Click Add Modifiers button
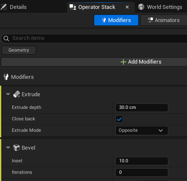Screen dimensions: 187x181 [94, 62]
